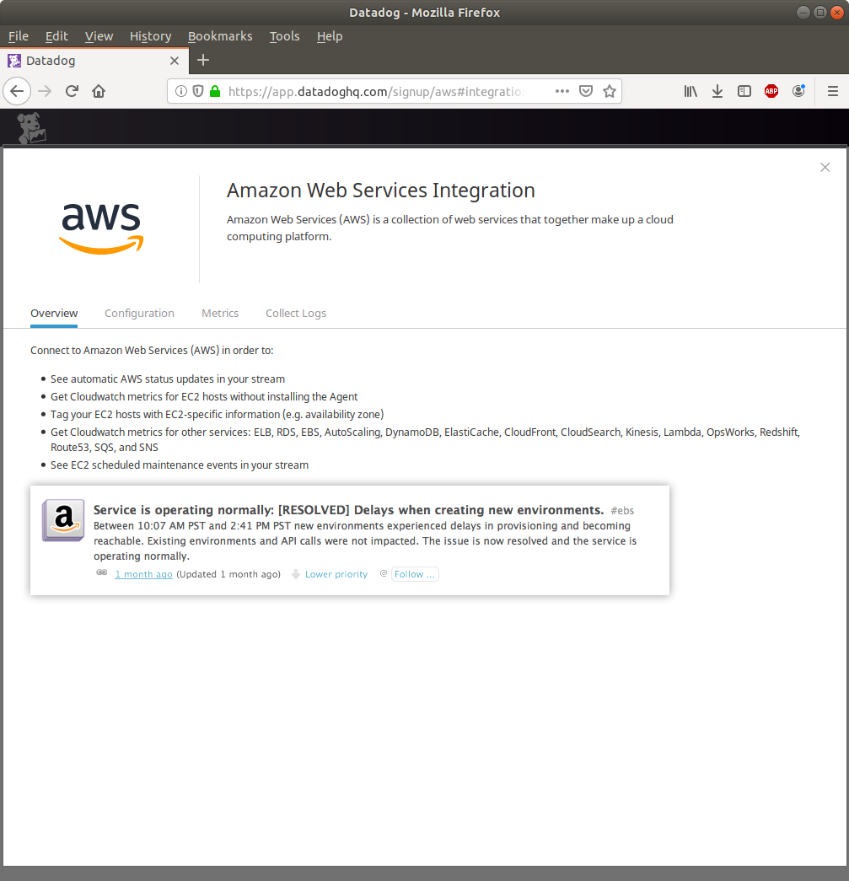Click the Follow ... button

(x=415, y=574)
